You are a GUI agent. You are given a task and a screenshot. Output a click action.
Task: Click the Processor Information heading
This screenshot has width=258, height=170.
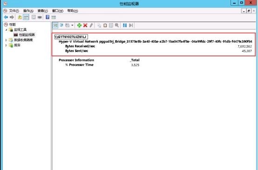click(x=76, y=60)
